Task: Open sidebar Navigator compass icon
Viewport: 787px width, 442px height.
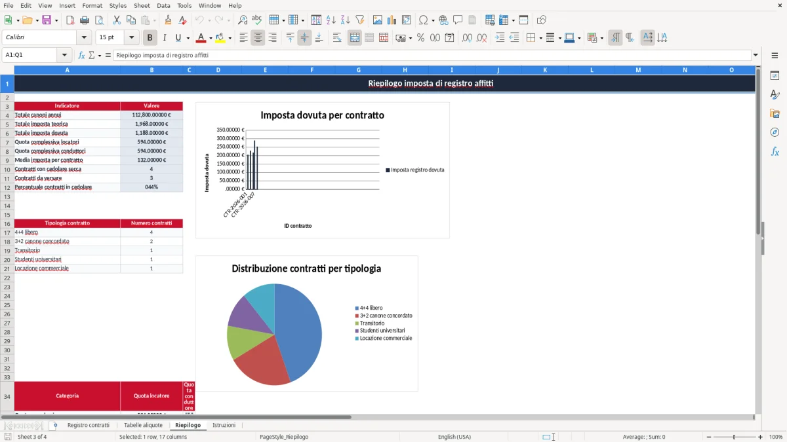Action: [775, 133]
